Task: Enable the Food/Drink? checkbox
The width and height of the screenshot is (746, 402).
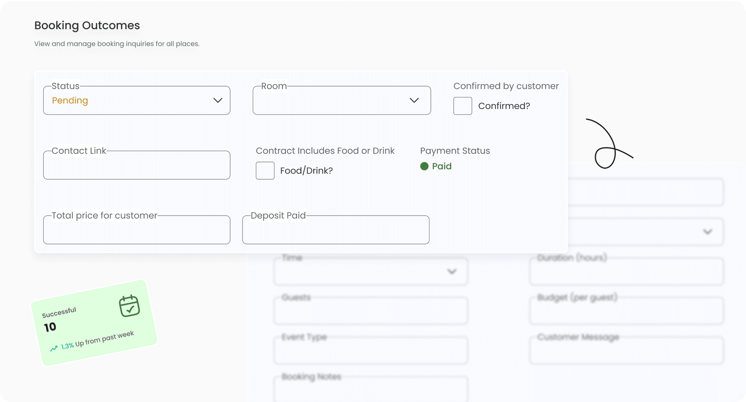Action: 265,171
